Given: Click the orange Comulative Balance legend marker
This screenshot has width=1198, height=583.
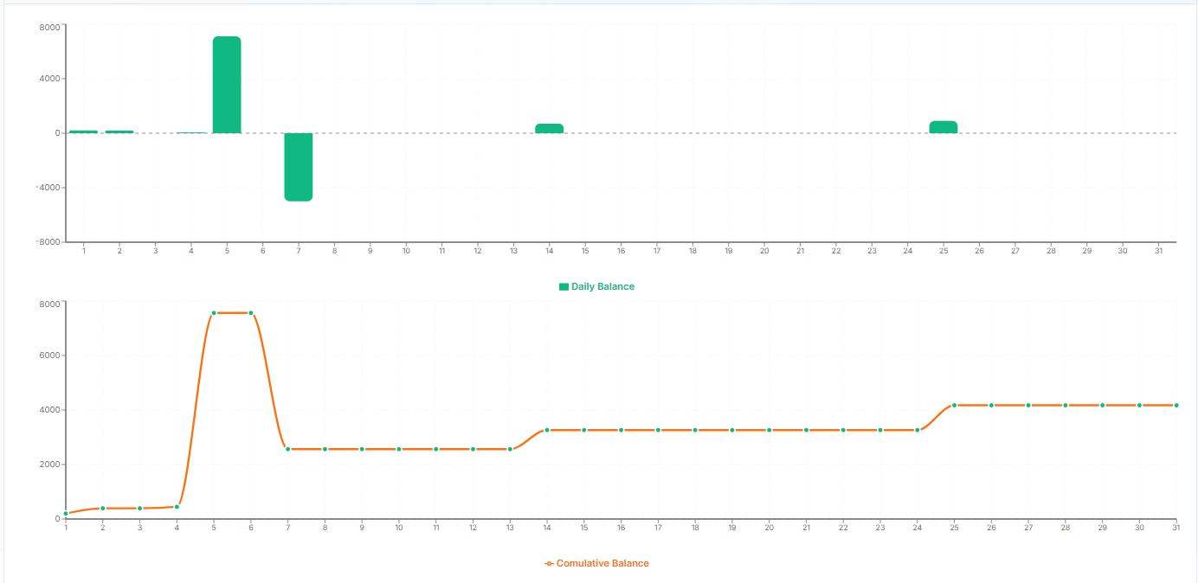Looking at the screenshot, I should coord(549,563).
